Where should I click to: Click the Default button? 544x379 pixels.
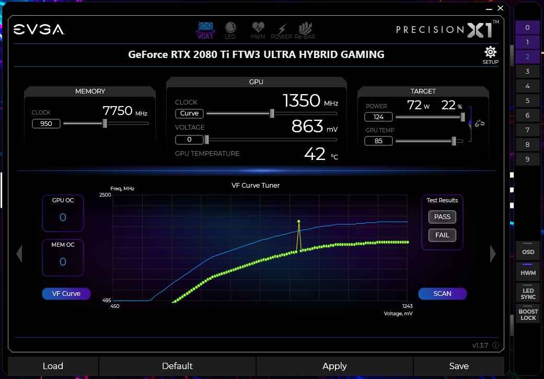(177, 366)
